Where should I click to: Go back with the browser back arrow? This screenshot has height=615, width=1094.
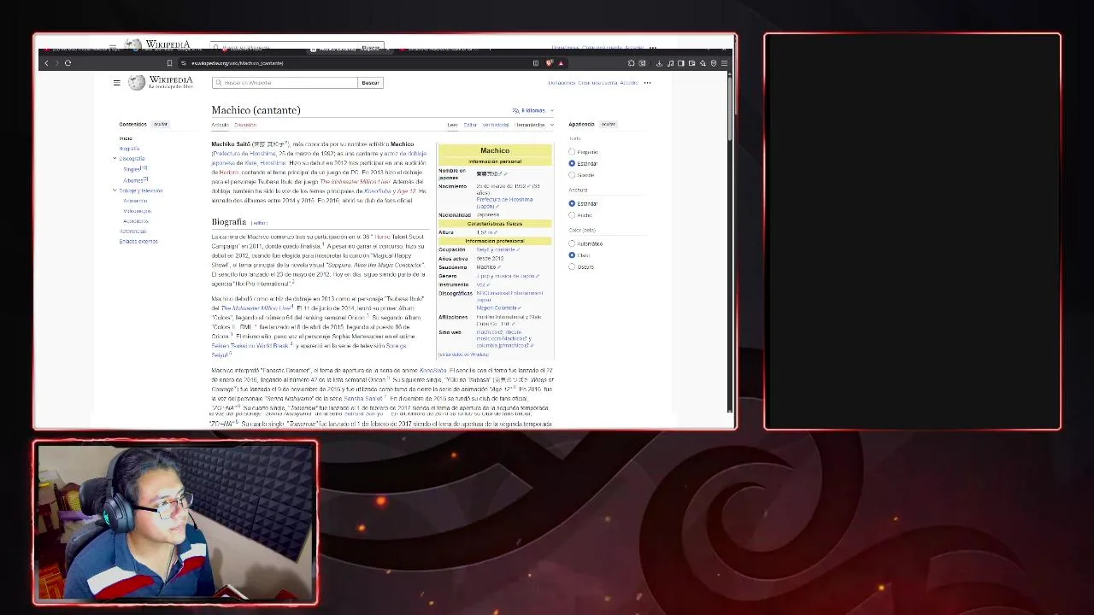tap(47, 63)
